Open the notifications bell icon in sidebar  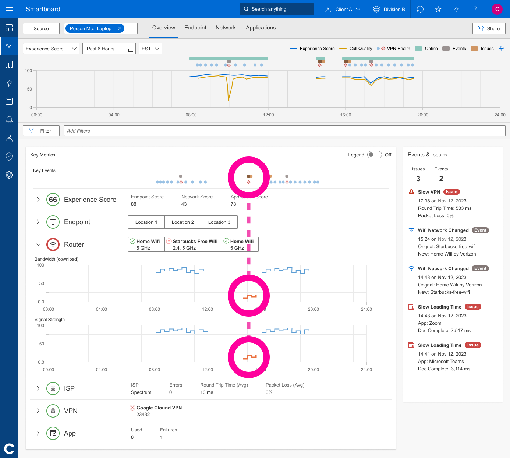[10, 120]
